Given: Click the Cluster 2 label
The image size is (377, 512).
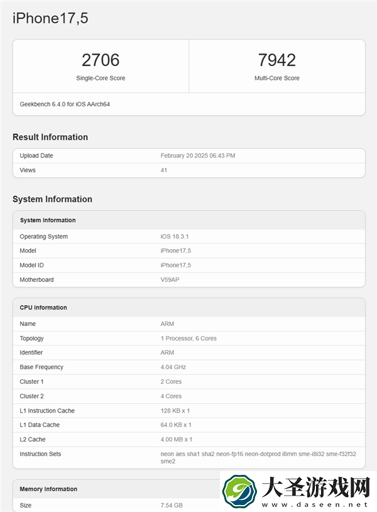Looking at the screenshot, I should pyautogui.click(x=31, y=396).
